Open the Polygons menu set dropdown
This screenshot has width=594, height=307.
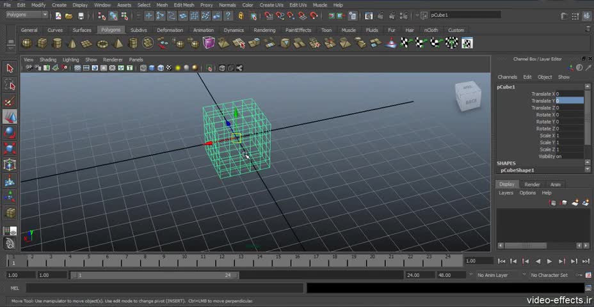coord(28,15)
